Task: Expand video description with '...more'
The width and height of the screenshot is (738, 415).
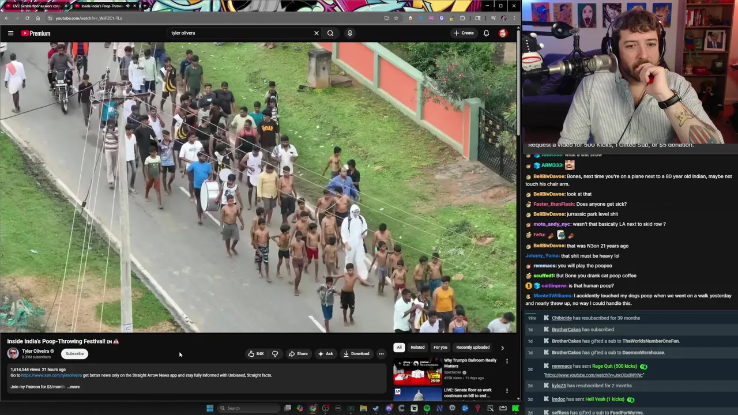Action: tap(74, 387)
